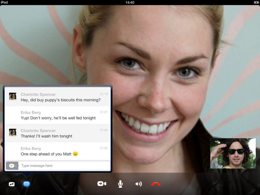Open the message type dropdown beside the text field
Viewport: 260px width, 195px height.
click(12, 166)
